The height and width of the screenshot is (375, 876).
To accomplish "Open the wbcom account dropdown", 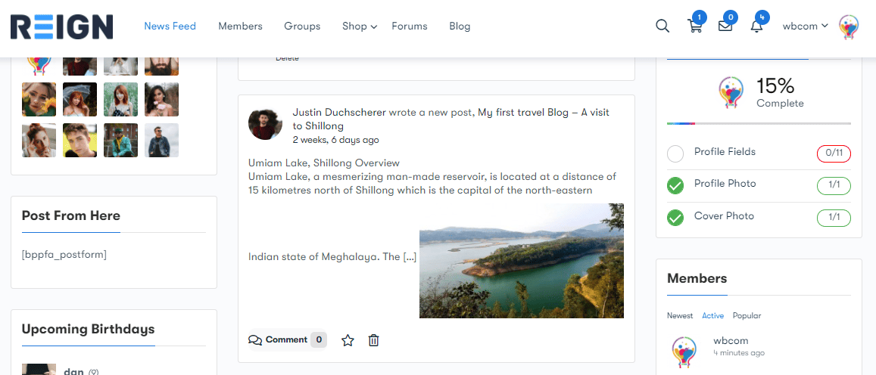I will 805,26.
